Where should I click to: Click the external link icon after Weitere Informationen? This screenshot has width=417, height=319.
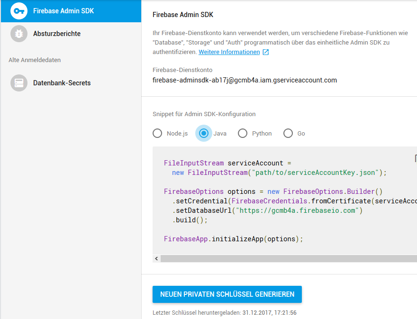(266, 52)
